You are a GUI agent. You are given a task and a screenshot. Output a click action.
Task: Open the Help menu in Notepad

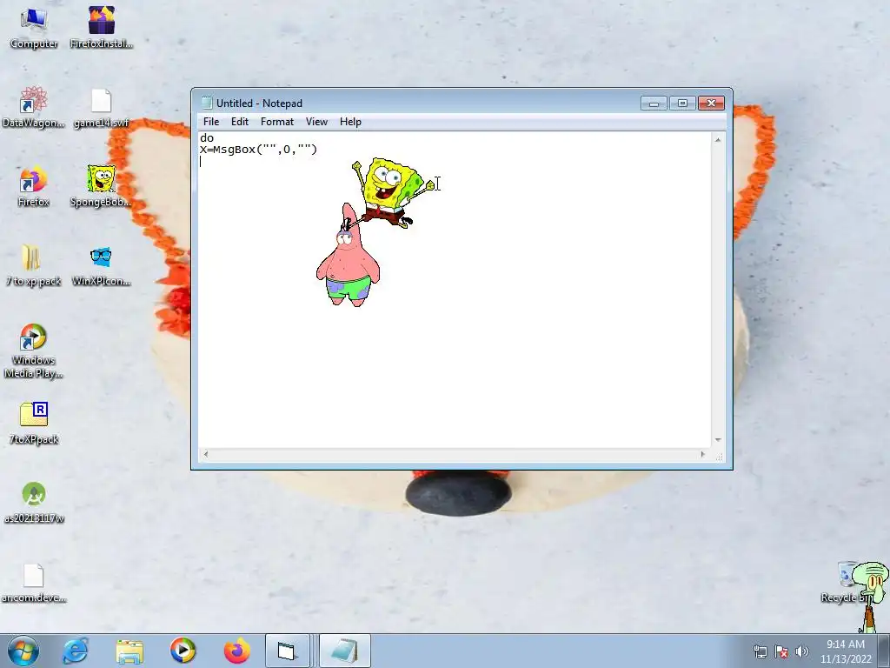pos(350,122)
